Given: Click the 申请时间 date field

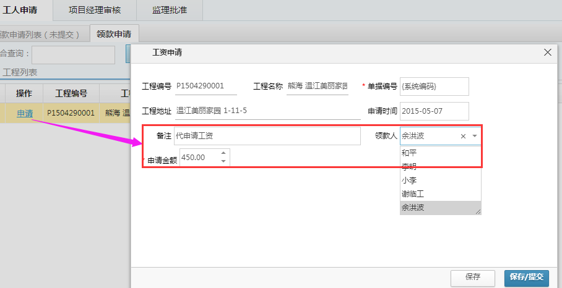Looking at the screenshot, I should tap(434, 111).
